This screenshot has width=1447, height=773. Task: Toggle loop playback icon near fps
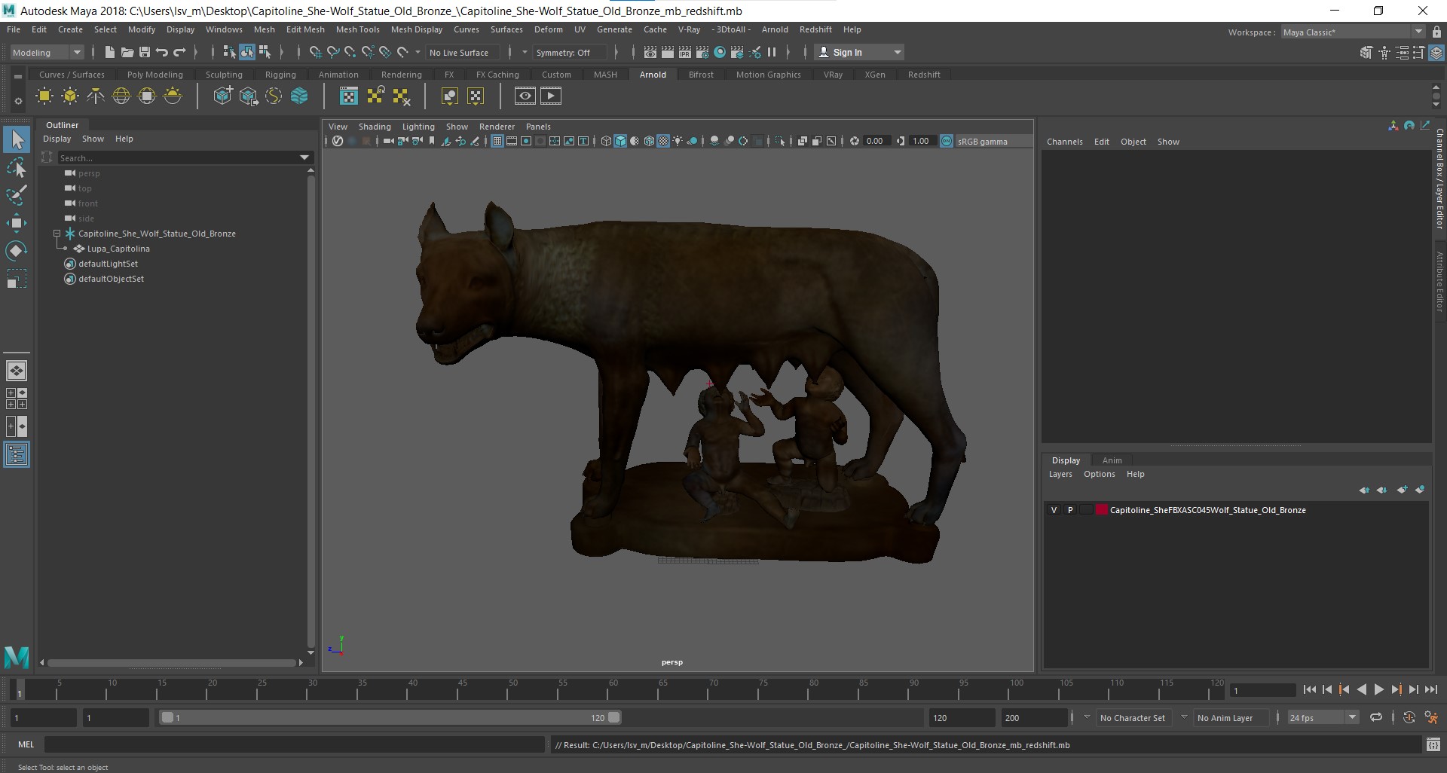point(1376,717)
